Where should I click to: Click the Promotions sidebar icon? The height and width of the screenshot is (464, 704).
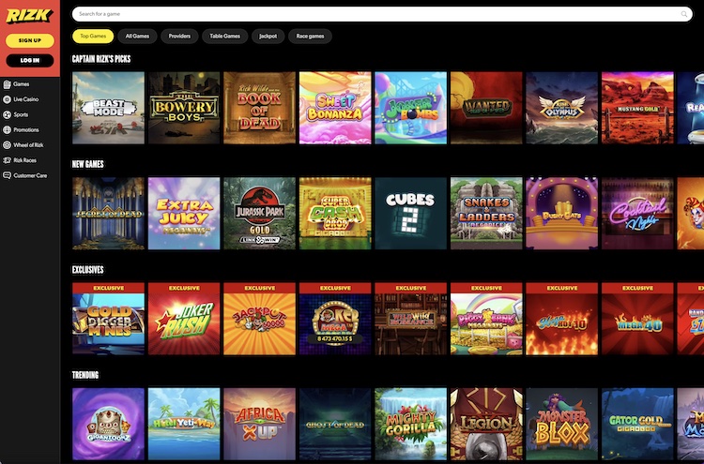coord(7,130)
